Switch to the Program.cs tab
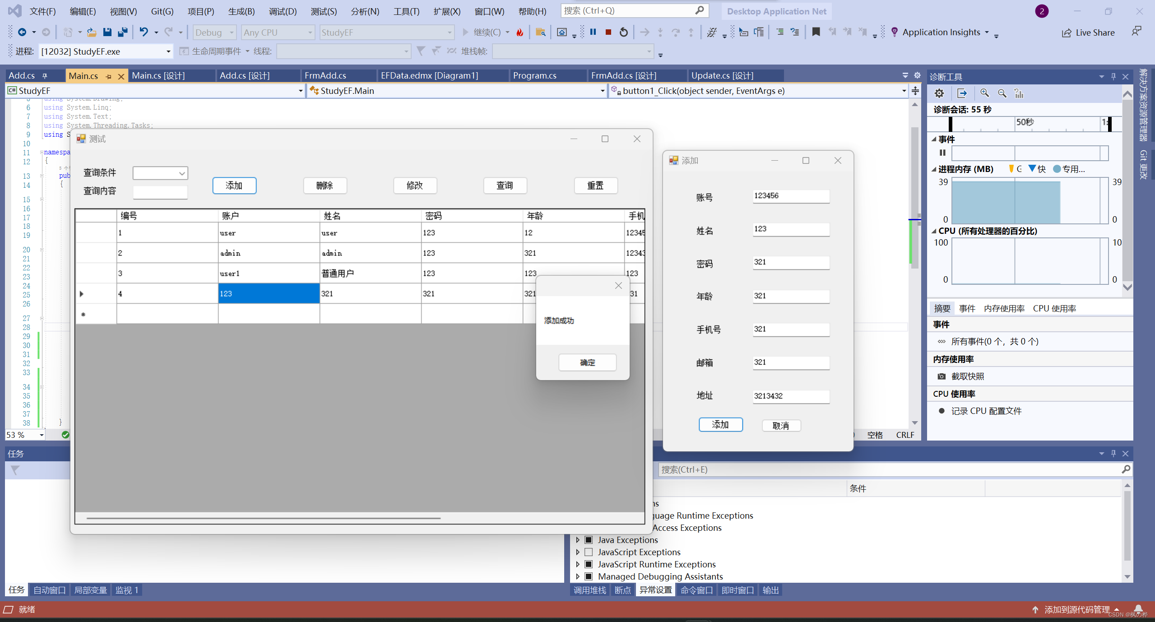The width and height of the screenshot is (1155, 622). (534, 75)
